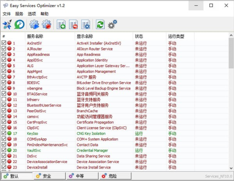Toggle checkbox for VaultSvc
Screen dimensions: 234x181
[4, 150]
